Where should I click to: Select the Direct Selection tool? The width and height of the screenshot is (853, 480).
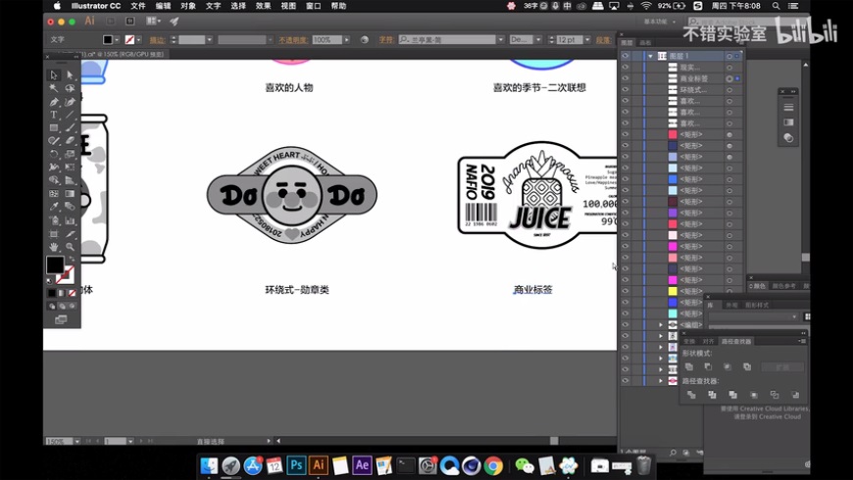point(70,75)
